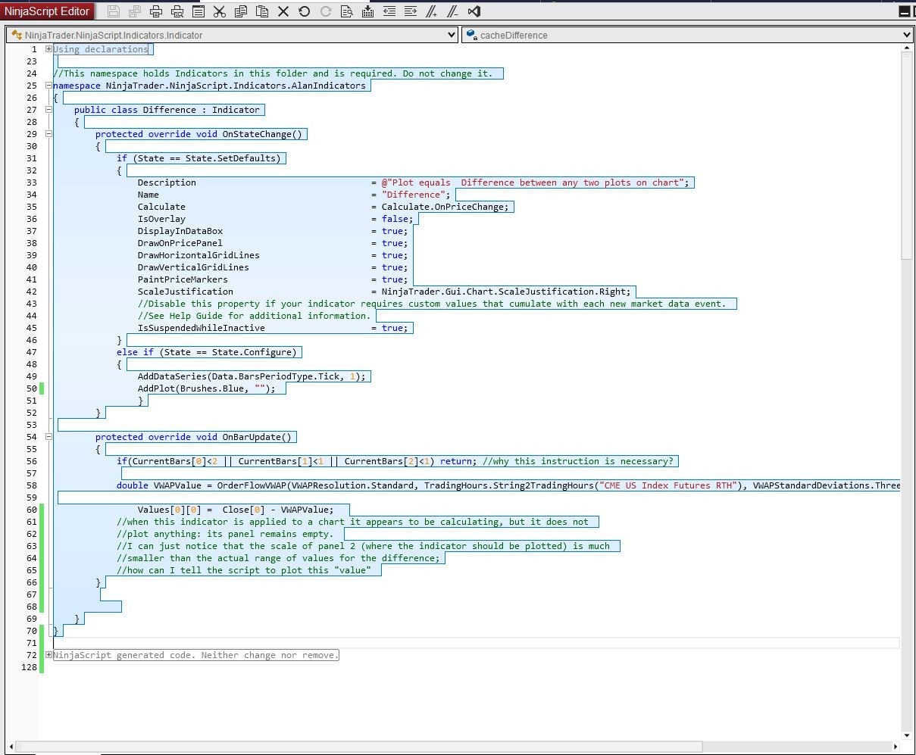This screenshot has width=916, height=755.
Task: Save the current script file
Action: click(x=114, y=11)
